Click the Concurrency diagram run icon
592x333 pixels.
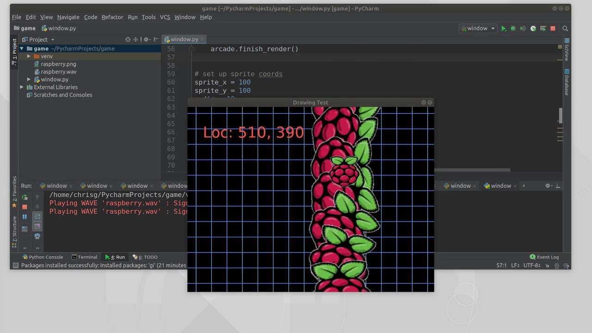click(543, 28)
